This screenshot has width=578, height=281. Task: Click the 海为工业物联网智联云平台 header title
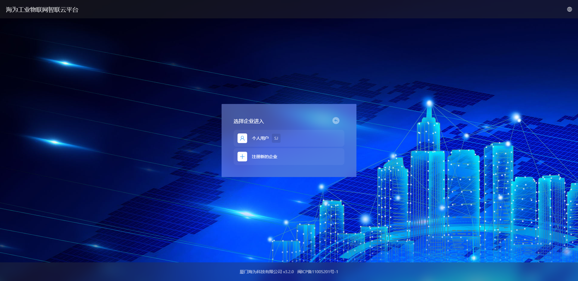42,10
